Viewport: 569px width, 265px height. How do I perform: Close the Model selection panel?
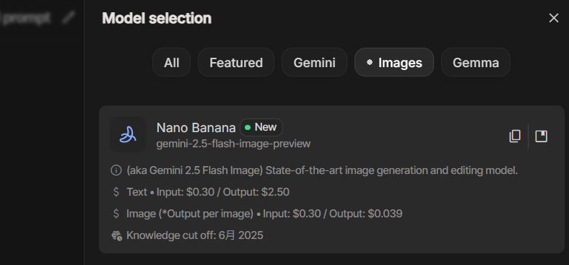click(553, 18)
